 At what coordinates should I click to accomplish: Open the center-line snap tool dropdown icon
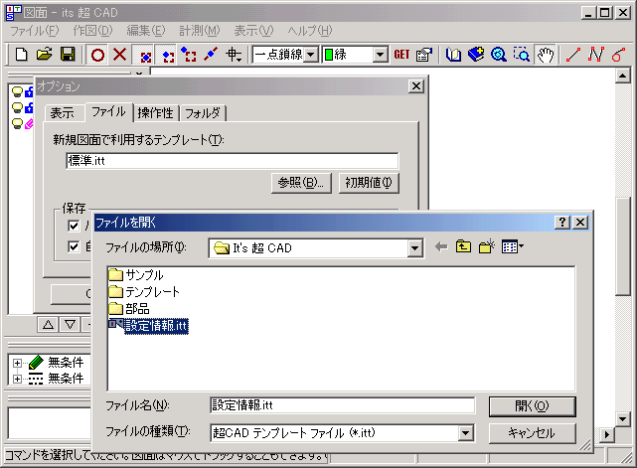point(234,54)
